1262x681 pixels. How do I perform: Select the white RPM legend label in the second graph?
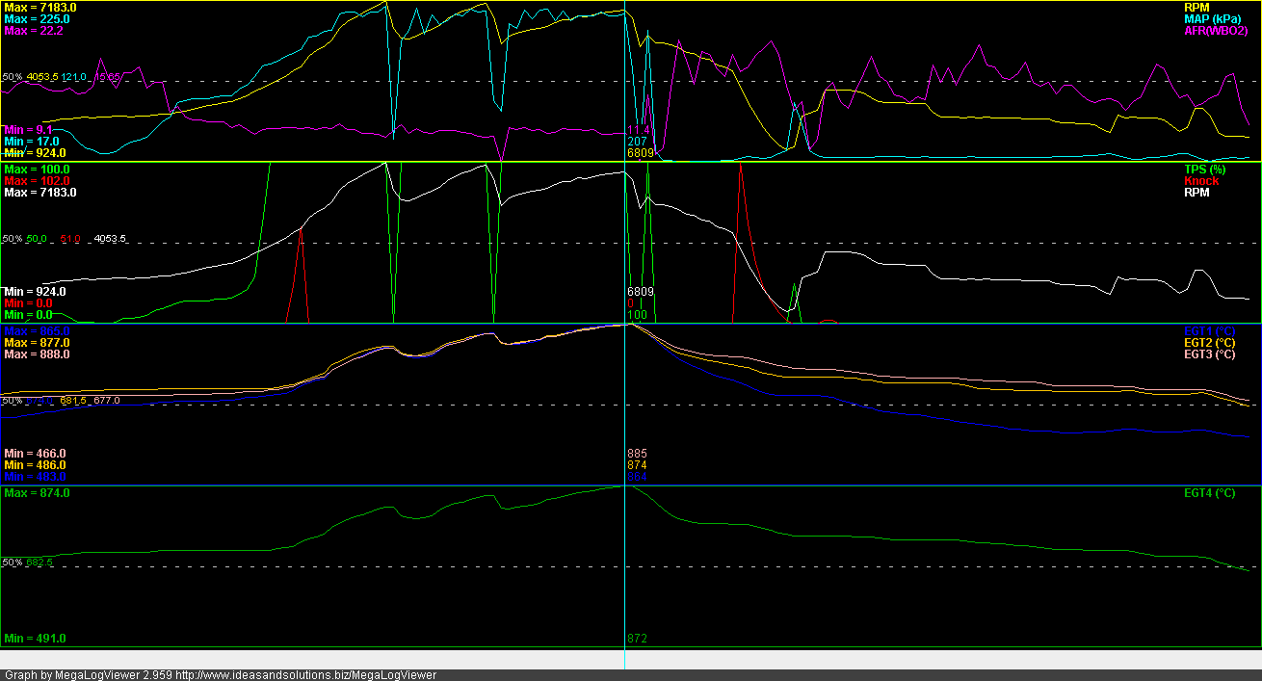pos(1196,193)
